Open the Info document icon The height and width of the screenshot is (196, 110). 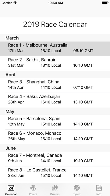99,188
